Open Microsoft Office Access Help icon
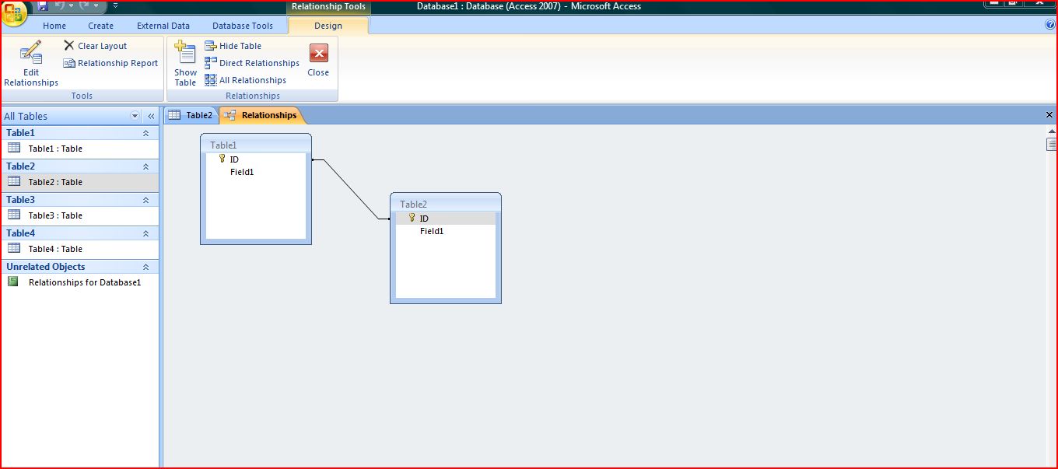 pos(1050,25)
